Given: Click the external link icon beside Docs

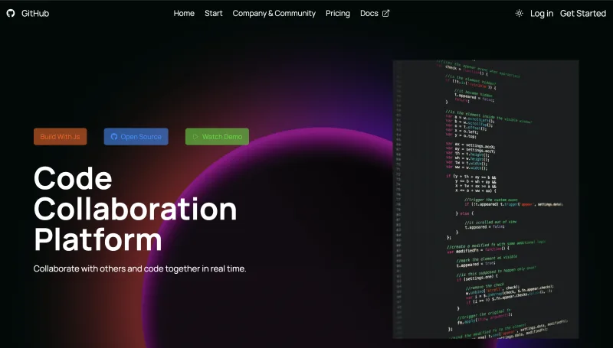Looking at the screenshot, I should (386, 13).
